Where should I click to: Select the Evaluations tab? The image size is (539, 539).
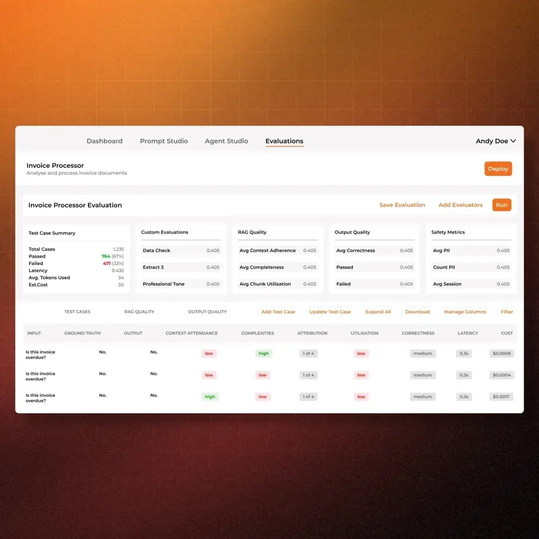coord(284,141)
